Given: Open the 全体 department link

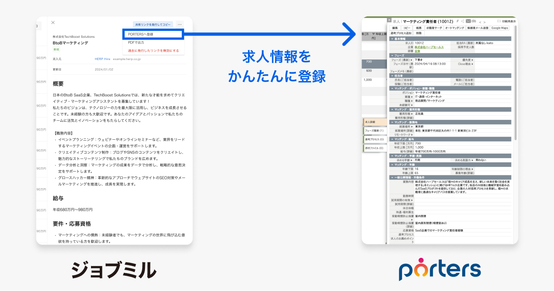Looking at the screenshot, I should 417,51.
